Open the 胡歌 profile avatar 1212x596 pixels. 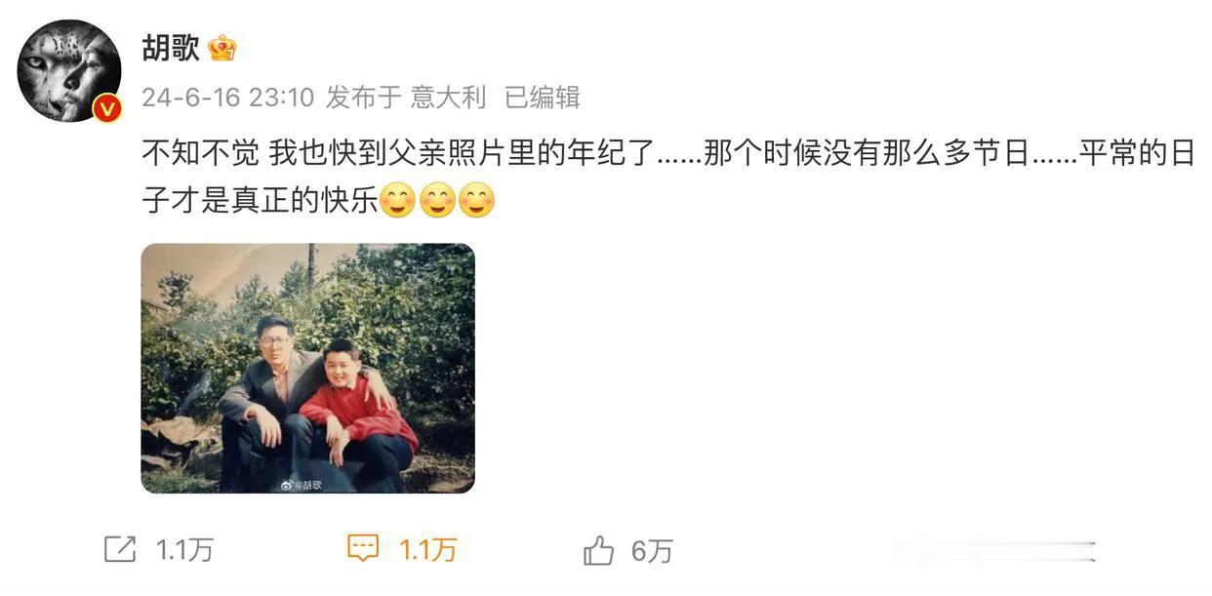click(69, 70)
